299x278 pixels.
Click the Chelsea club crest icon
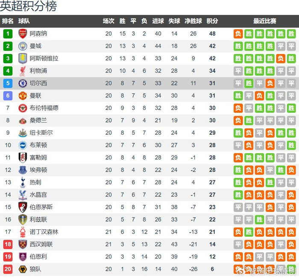click(23, 83)
